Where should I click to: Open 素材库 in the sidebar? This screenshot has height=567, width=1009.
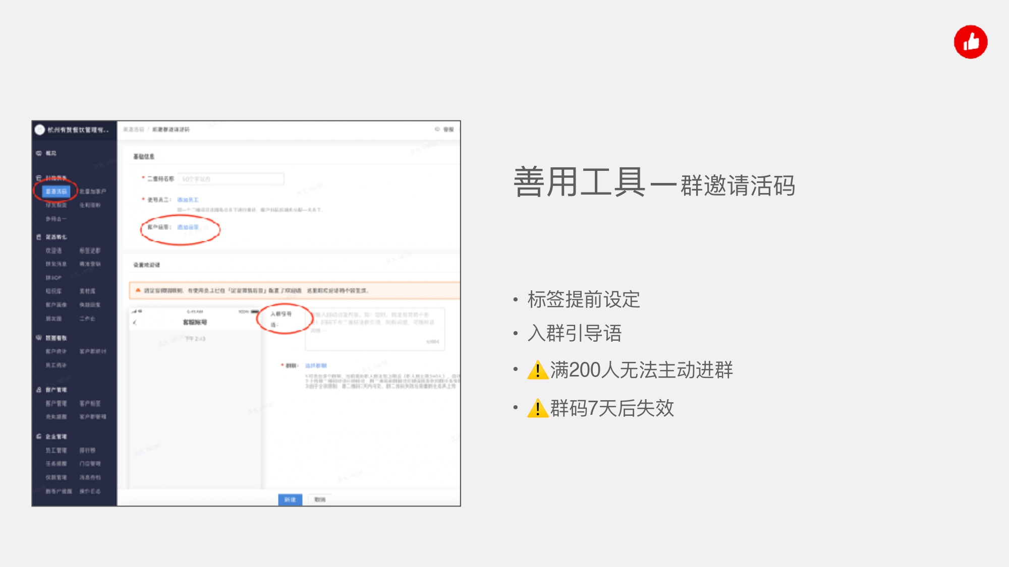(87, 291)
